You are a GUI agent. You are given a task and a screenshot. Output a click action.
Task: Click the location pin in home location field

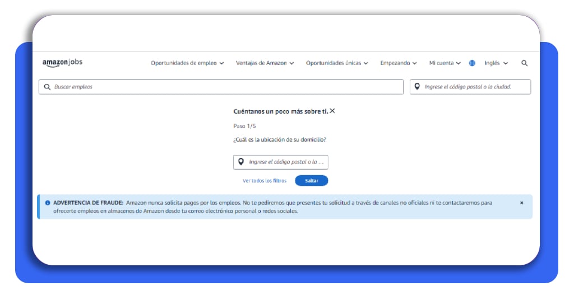click(241, 162)
